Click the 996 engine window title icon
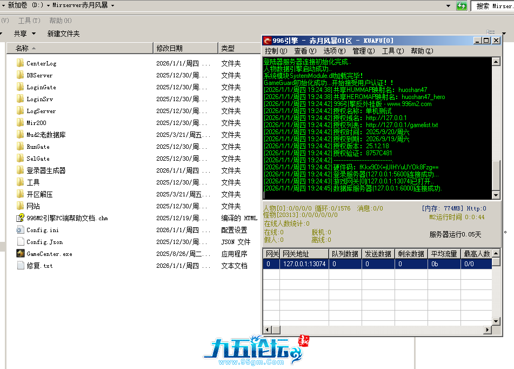This screenshot has height=369, width=514. point(267,41)
